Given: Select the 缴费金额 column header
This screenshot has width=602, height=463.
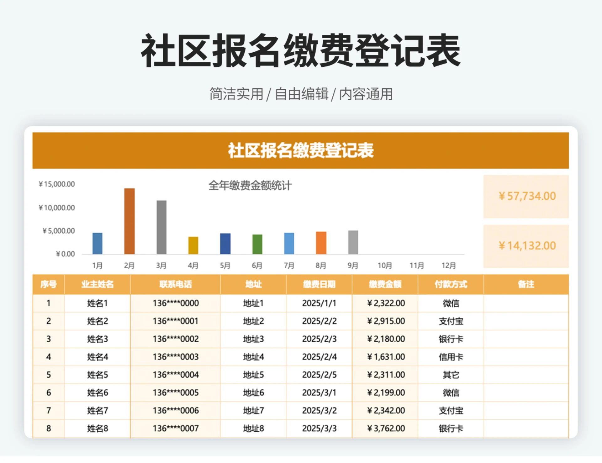Looking at the screenshot, I should pos(385,285).
